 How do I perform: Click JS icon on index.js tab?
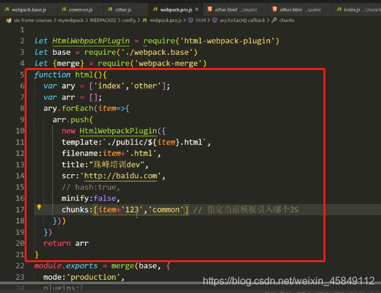339,9
